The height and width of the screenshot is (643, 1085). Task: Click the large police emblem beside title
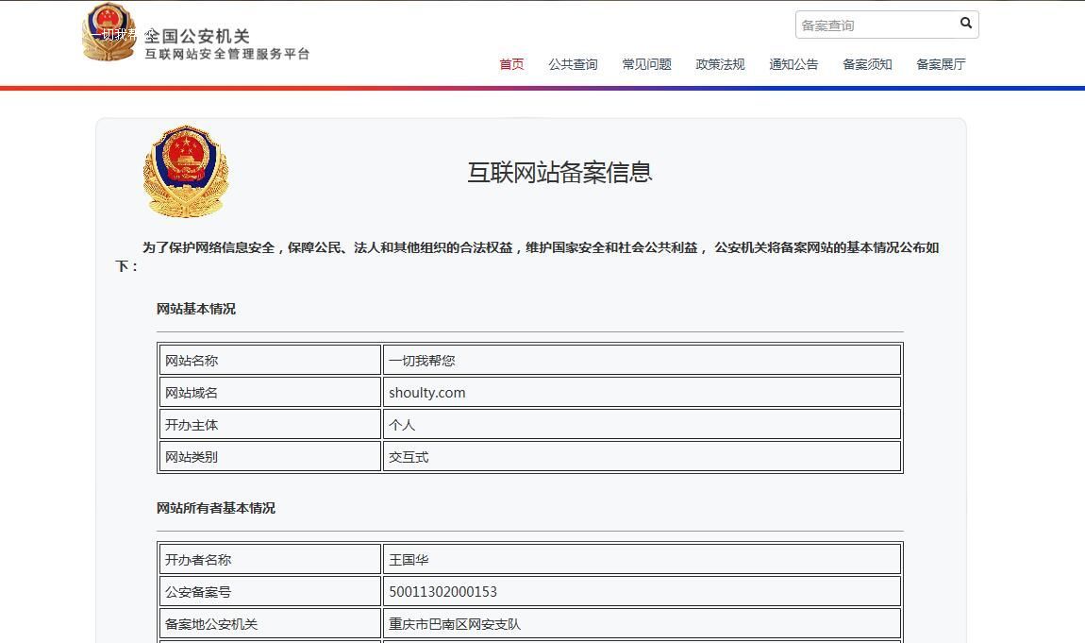pos(186,172)
